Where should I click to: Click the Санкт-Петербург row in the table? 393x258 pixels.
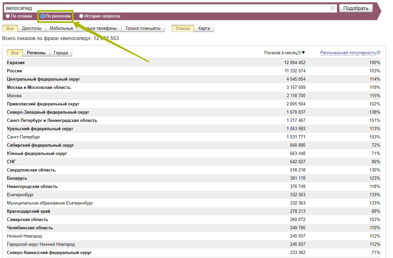point(24,137)
